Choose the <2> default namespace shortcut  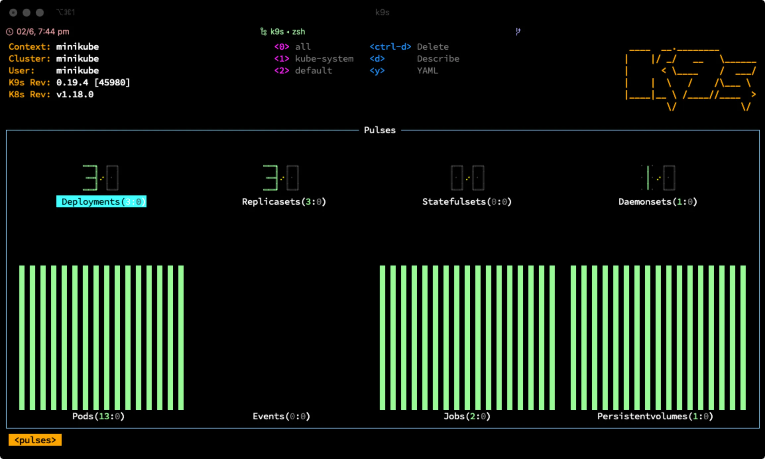pyautogui.click(x=303, y=71)
